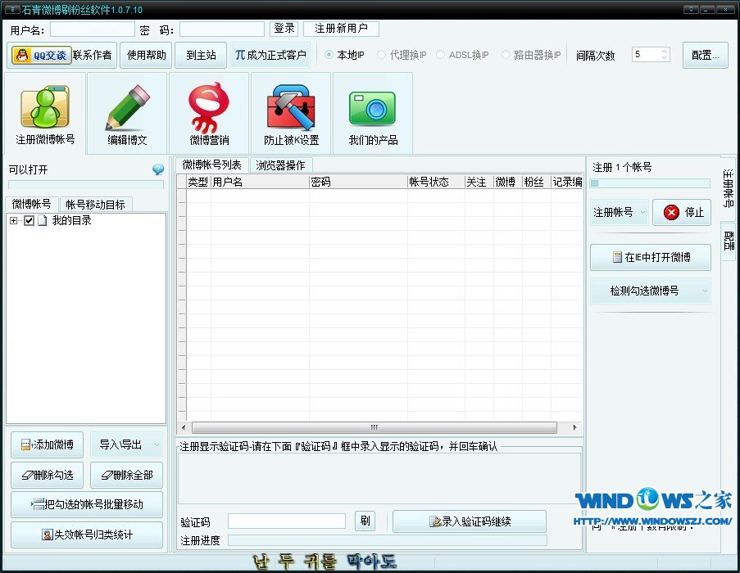Viewport: 740px width, 573px height.
Task: Select the 防止被K设置 toolbox icon
Action: [x=291, y=113]
